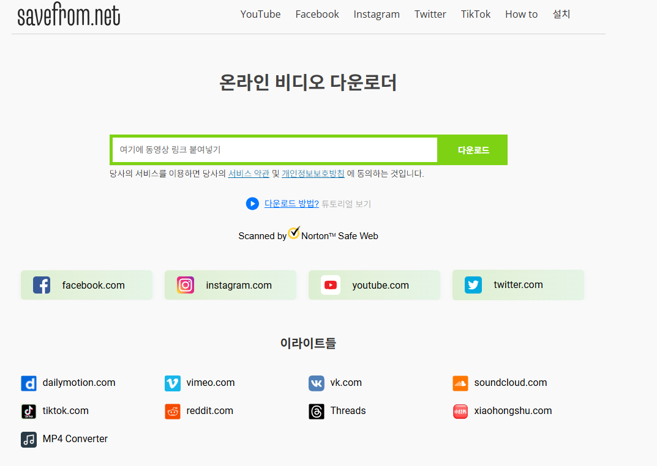657x466 pixels.
Task: Open the 서비스 약관 link
Action: coord(249,174)
